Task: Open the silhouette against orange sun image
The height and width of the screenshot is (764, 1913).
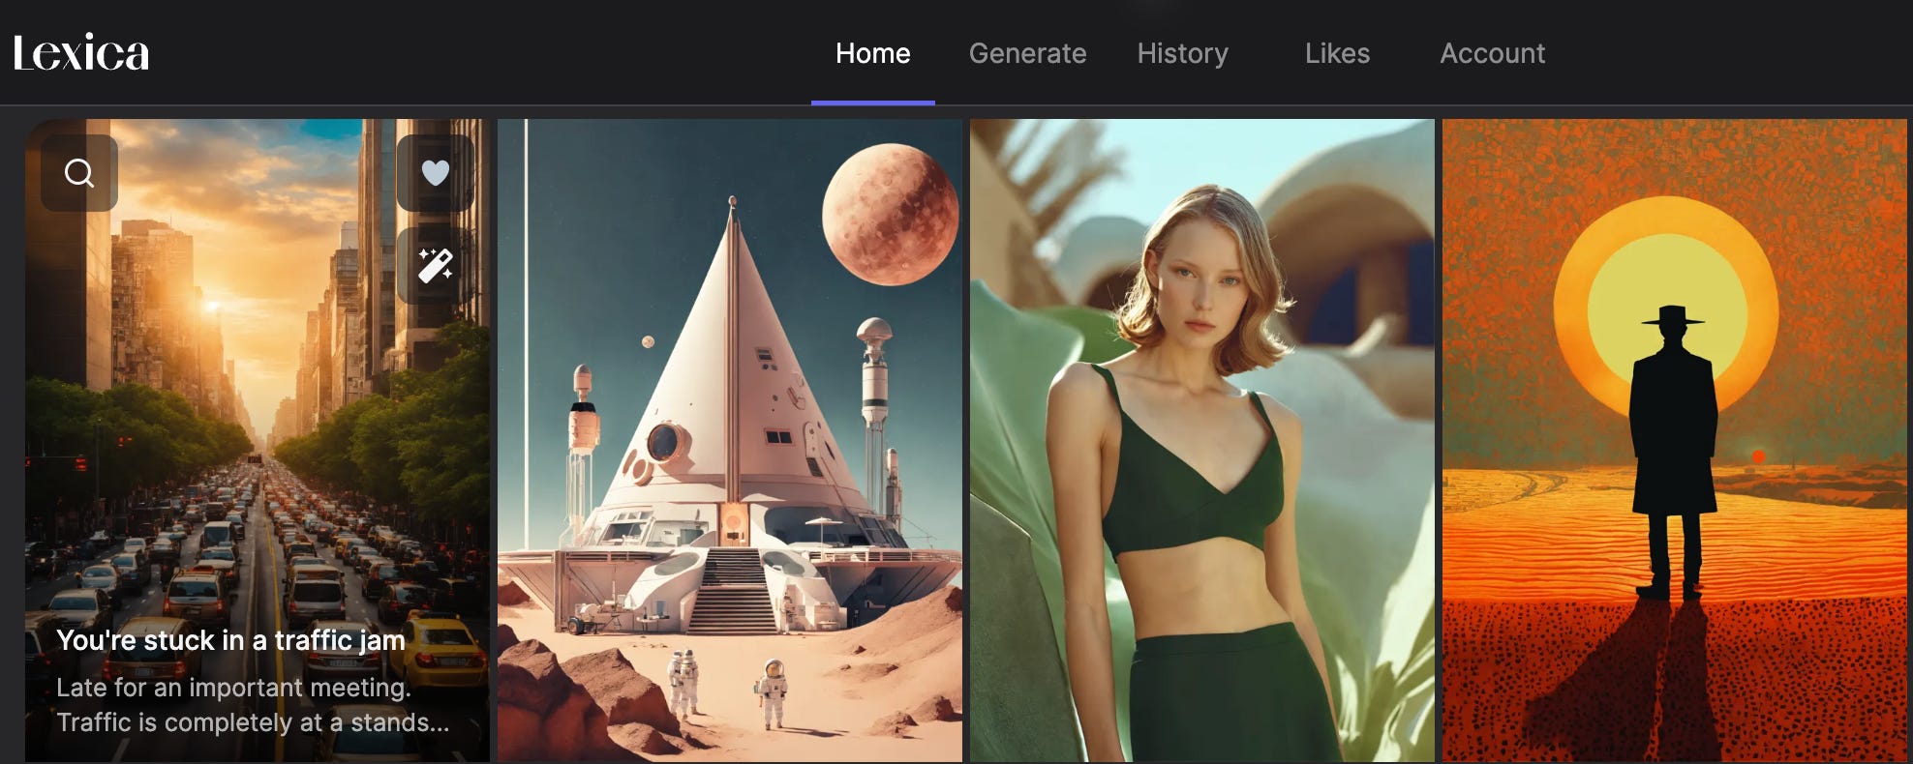Action: pyautogui.click(x=1675, y=440)
